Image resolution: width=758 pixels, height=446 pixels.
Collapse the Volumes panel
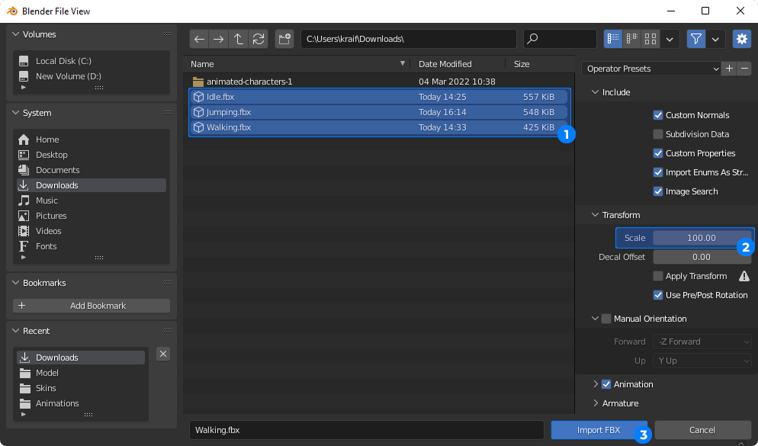coord(15,34)
